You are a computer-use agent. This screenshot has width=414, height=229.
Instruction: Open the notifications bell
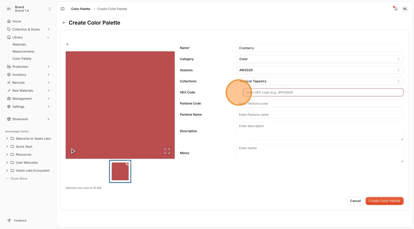pyautogui.click(x=396, y=9)
